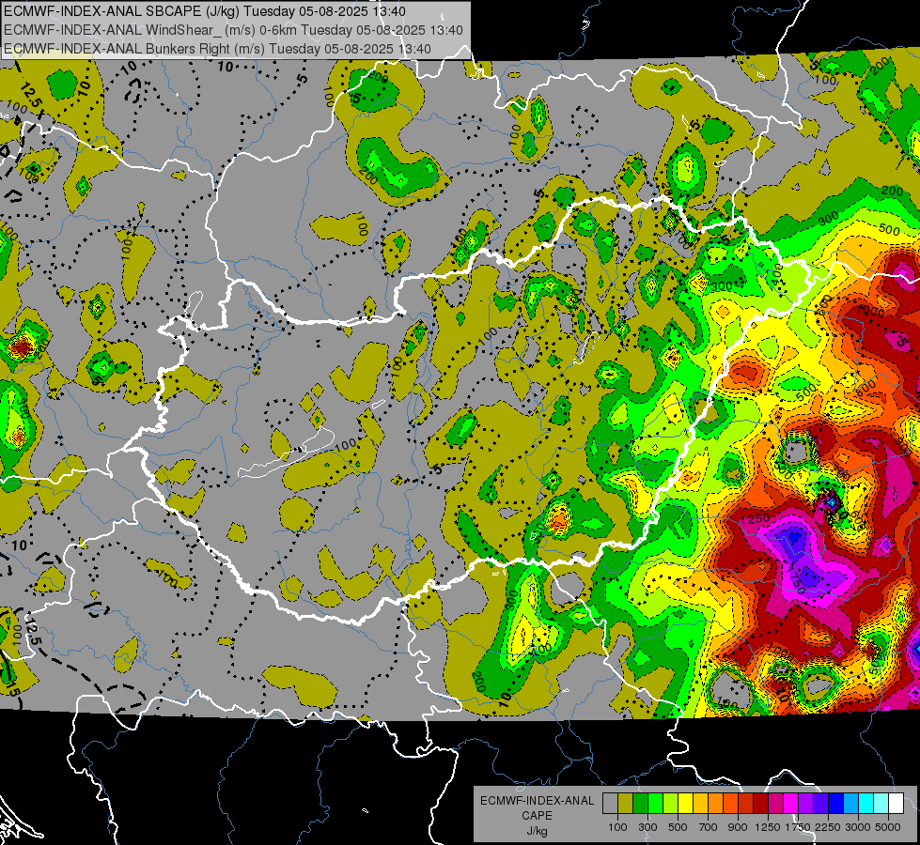
Task: Click the J/kg unit label in legend
Action: (537, 831)
